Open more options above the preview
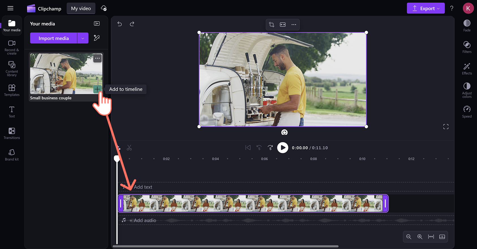 [x=294, y=25]
